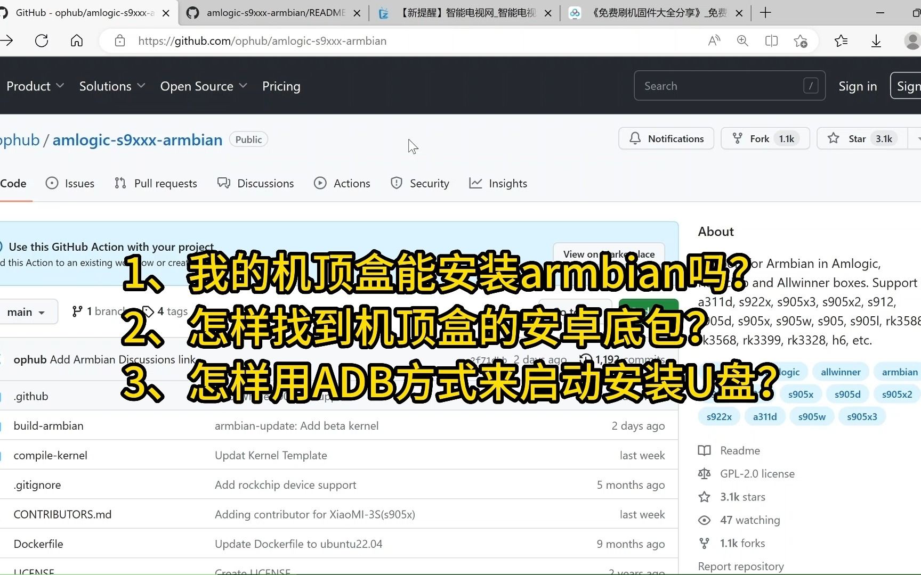Close the 智能电视网 tab
The width and height of the screenshot is (921, 575).
click(x=548, y=13)
